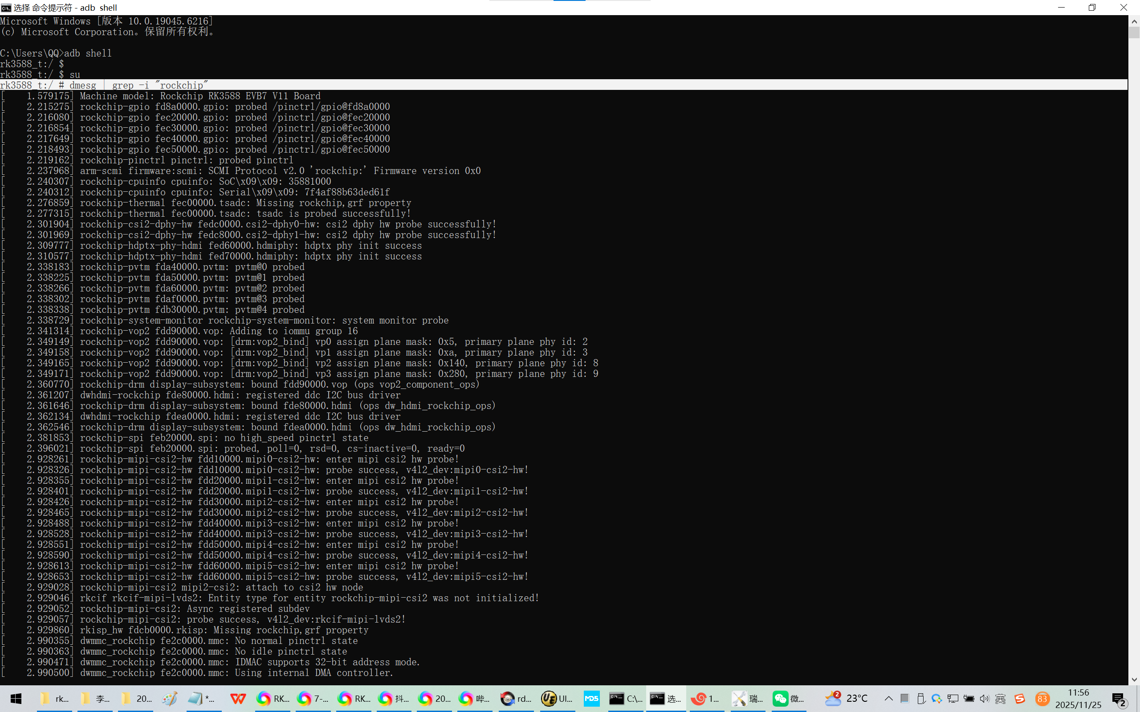The image size is (1140, 712).
Task: Restore down the command prompt window
Action: tap(1092, 8)
